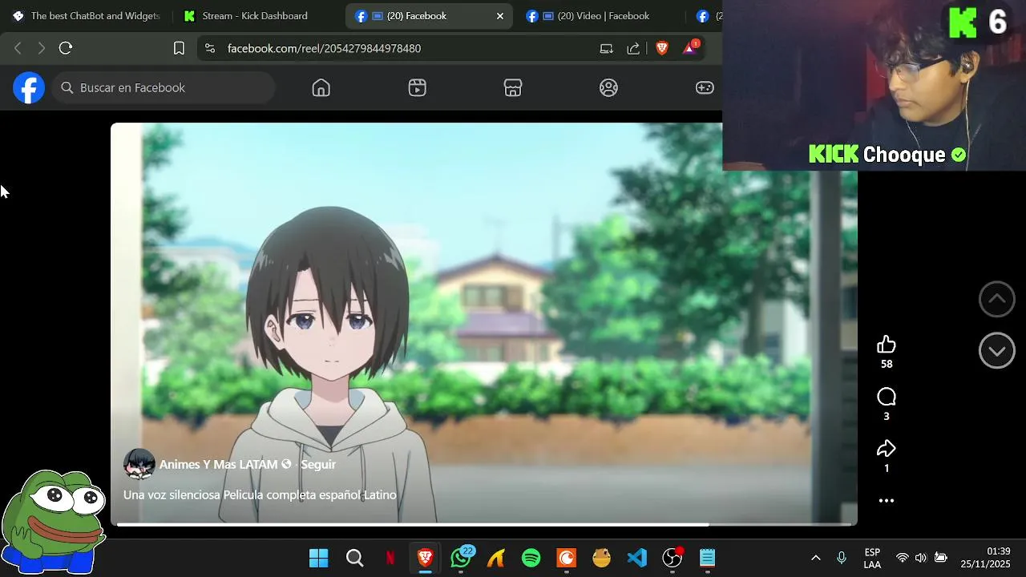
Task: Open Crunchyroll from the taskbar
Action: (567, 558)
